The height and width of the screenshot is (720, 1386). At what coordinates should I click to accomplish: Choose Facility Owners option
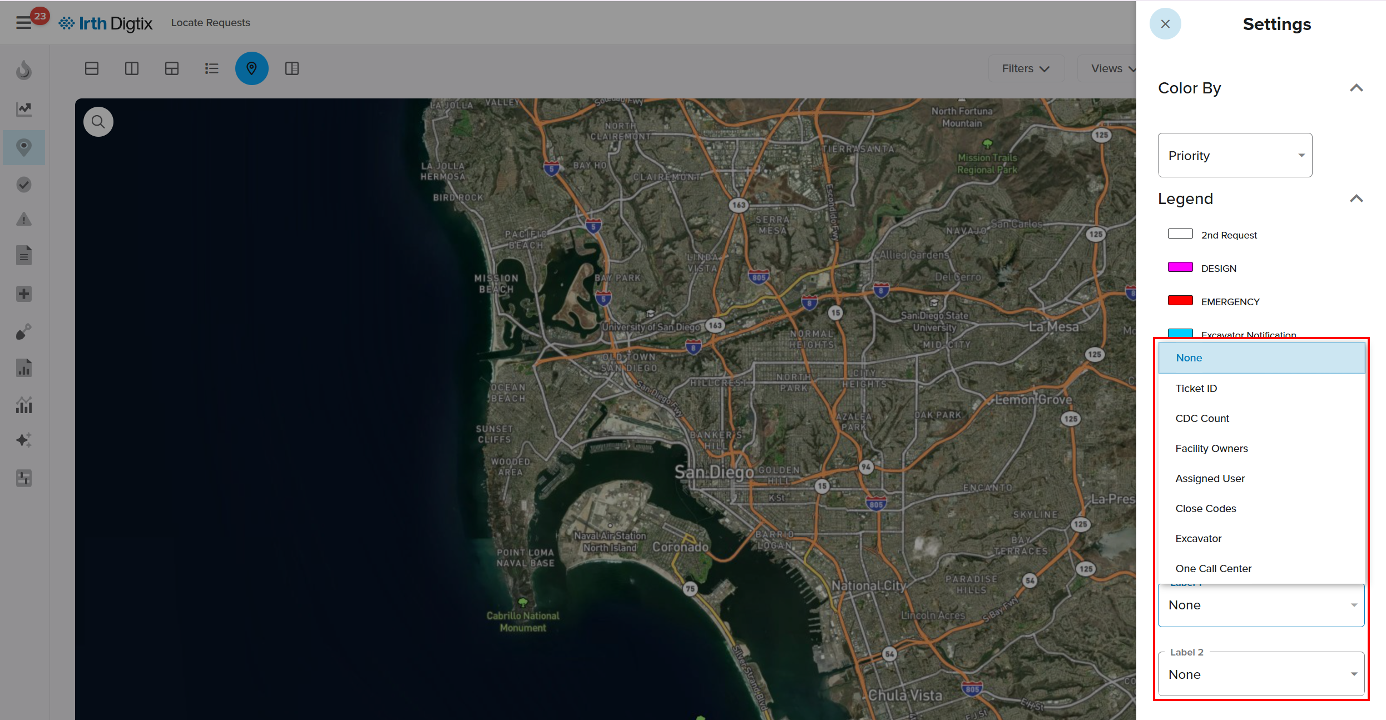(x=1211, y=448)
